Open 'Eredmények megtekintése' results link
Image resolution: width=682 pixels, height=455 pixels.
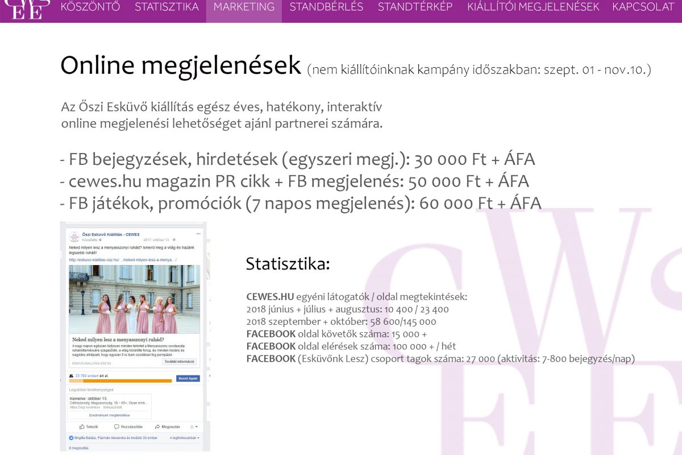coord(109,415)
